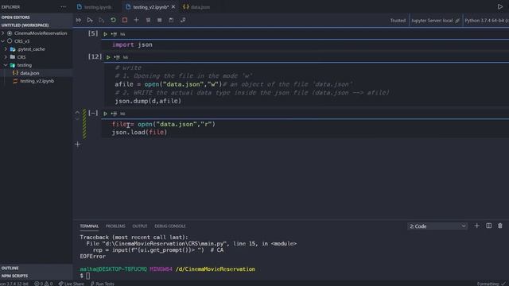Click json.load(file) code line
509x286 pixels.
[140, 133]
